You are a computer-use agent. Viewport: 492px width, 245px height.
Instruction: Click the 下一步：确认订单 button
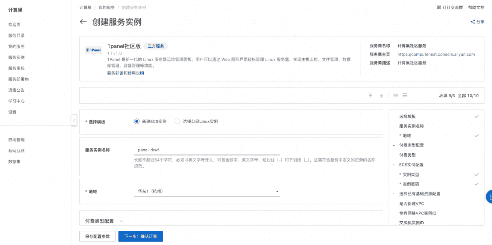click(x=140, y=236)
